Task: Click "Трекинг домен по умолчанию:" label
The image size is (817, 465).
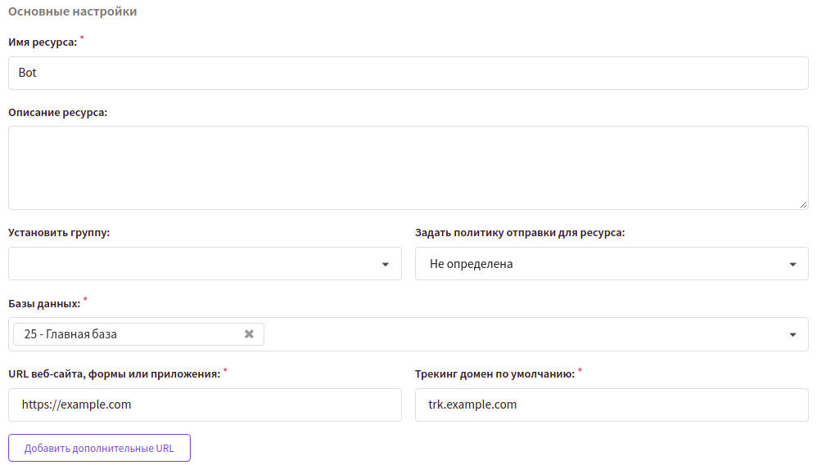Action: pos(494,373)
